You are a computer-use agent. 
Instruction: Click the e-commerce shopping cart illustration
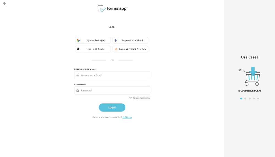point(250,76)
